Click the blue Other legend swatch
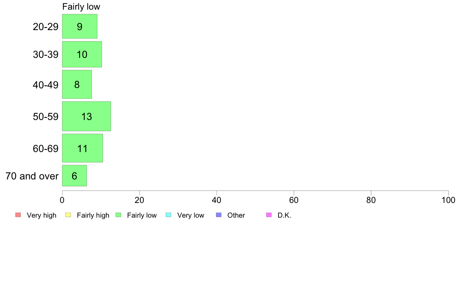459x284 pixels. pyautogui.click(x=219, y=215)
